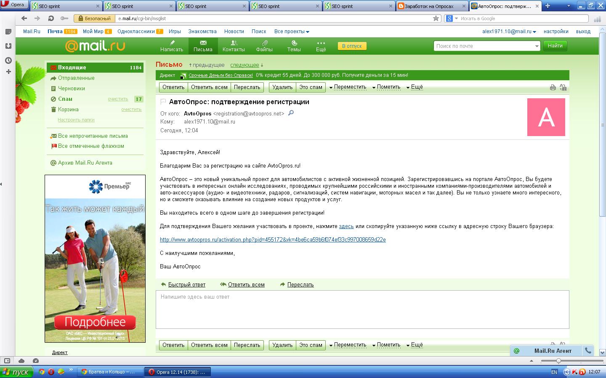Viewport: 606px width, 378px height.
Task: Open Пометить menu above the letter
Action: coord(386,87)
